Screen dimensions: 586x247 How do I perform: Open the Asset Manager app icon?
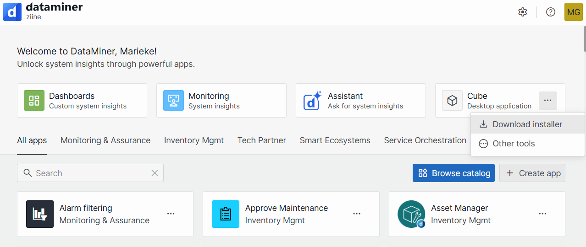(411, 214)
